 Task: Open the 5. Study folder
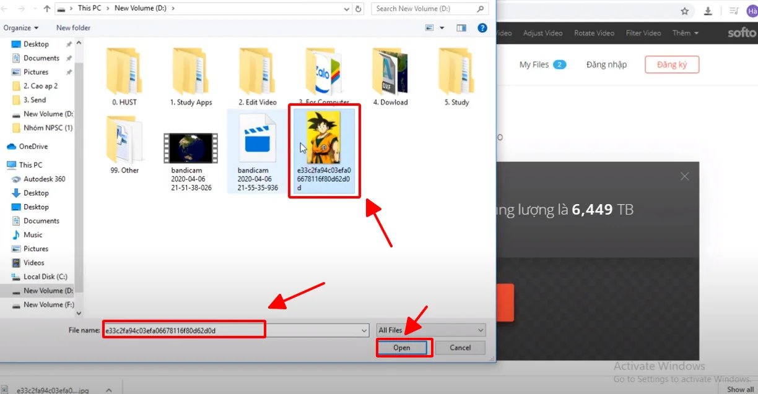[456, 77]
